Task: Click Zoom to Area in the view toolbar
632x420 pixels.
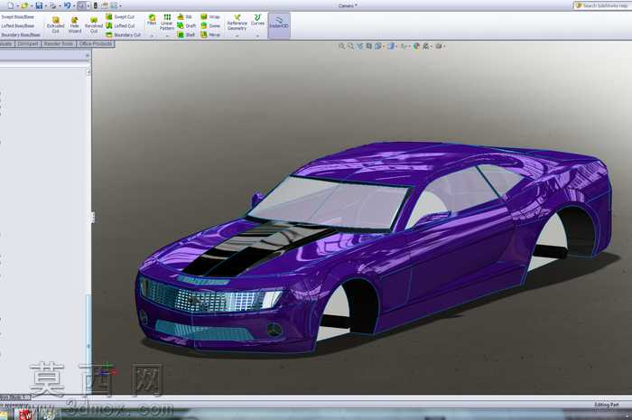Action: [350, 46]
